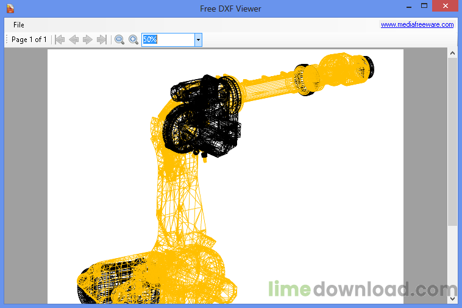The image size is (462, 308).
Task: Open the zoom percentage dropdown
Action: click(x=198, y=40)
